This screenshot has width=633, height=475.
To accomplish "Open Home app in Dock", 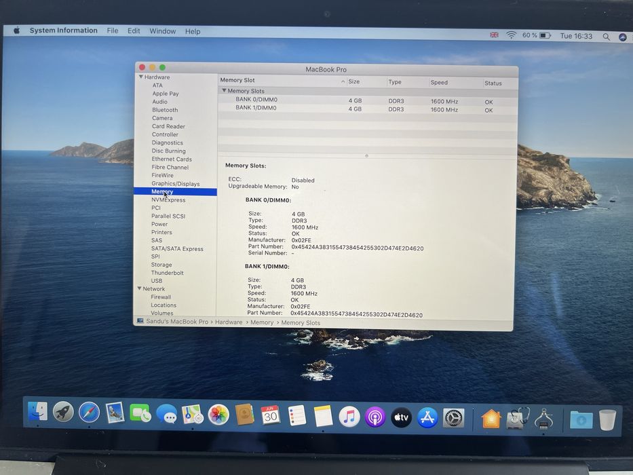I will 491,419.
